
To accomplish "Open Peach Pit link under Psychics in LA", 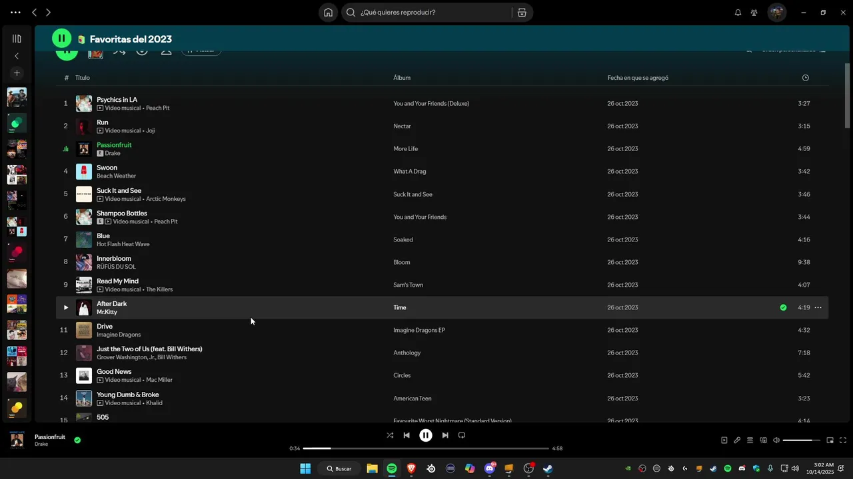I will [158, 108].
